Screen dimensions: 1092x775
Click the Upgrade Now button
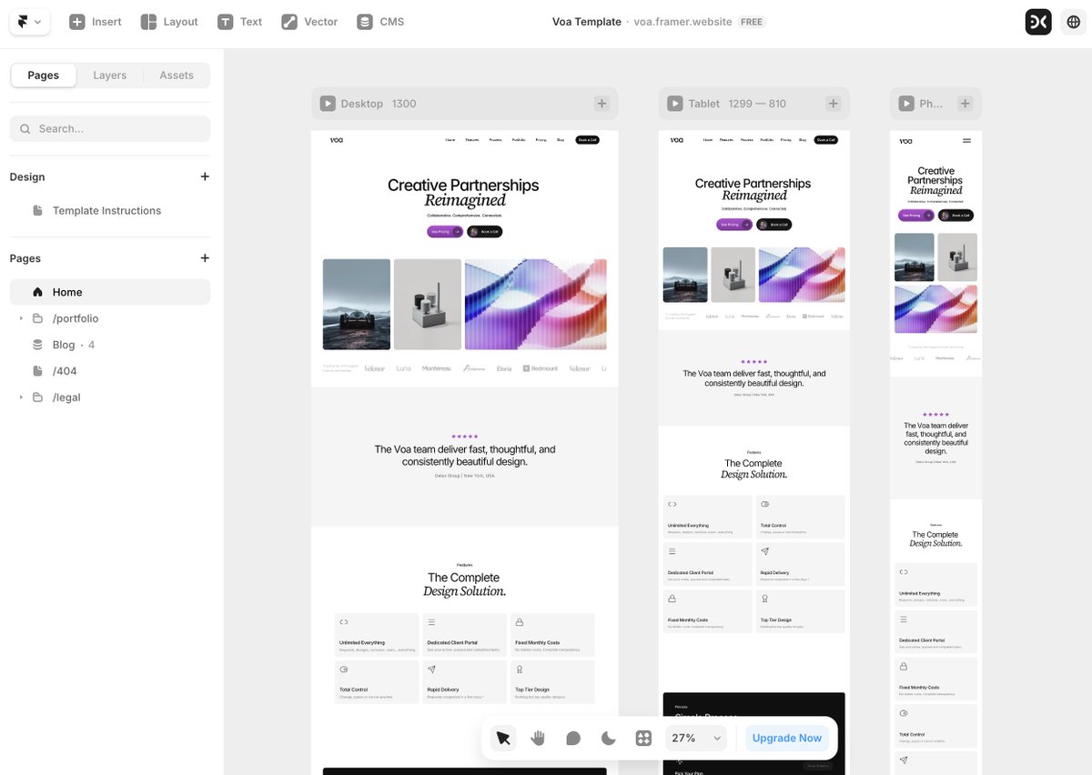pyautogui.click(x=787, y=738)
